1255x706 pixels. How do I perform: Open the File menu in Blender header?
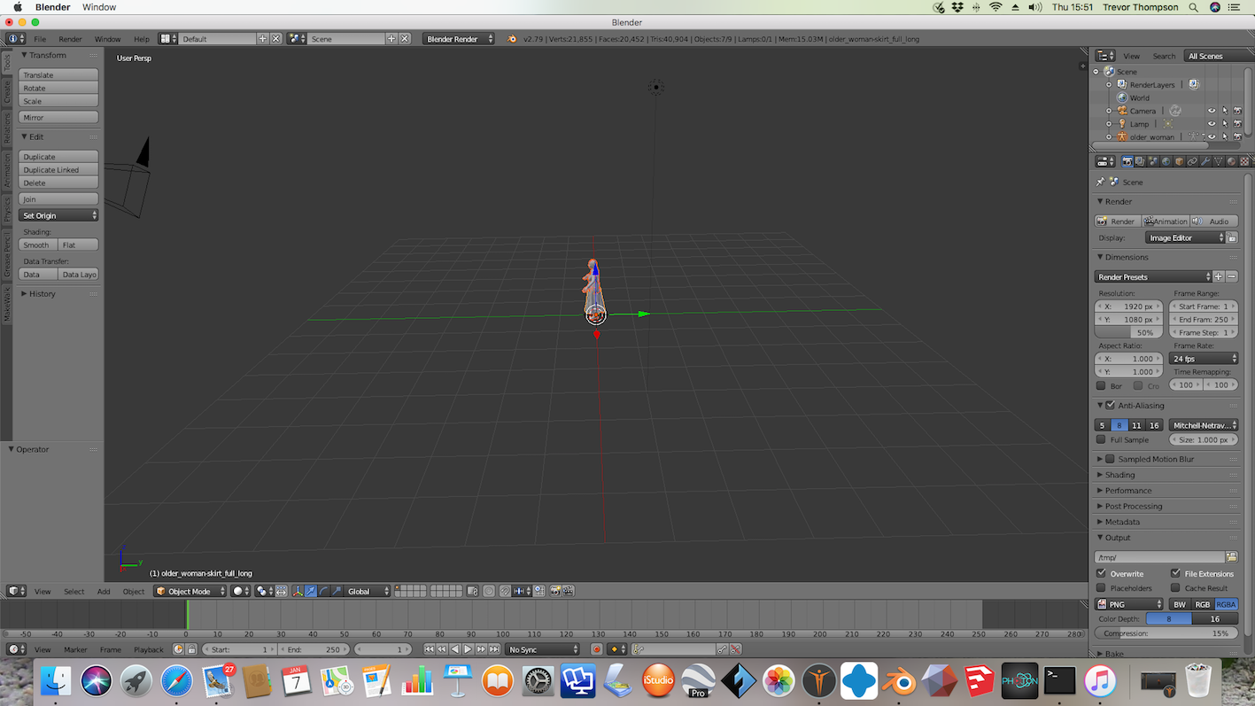click(x=40, y=39)
